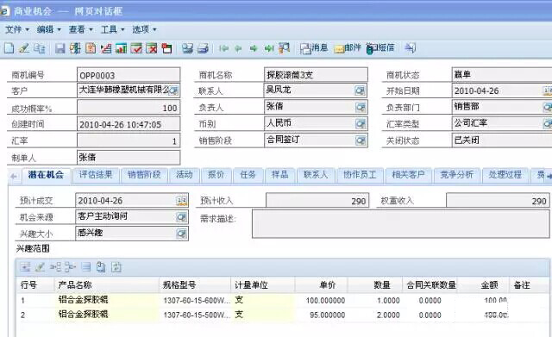Viewport: 552px width, 337px height.
Task: Open the 查看 menu
Action: pos(80,29)
